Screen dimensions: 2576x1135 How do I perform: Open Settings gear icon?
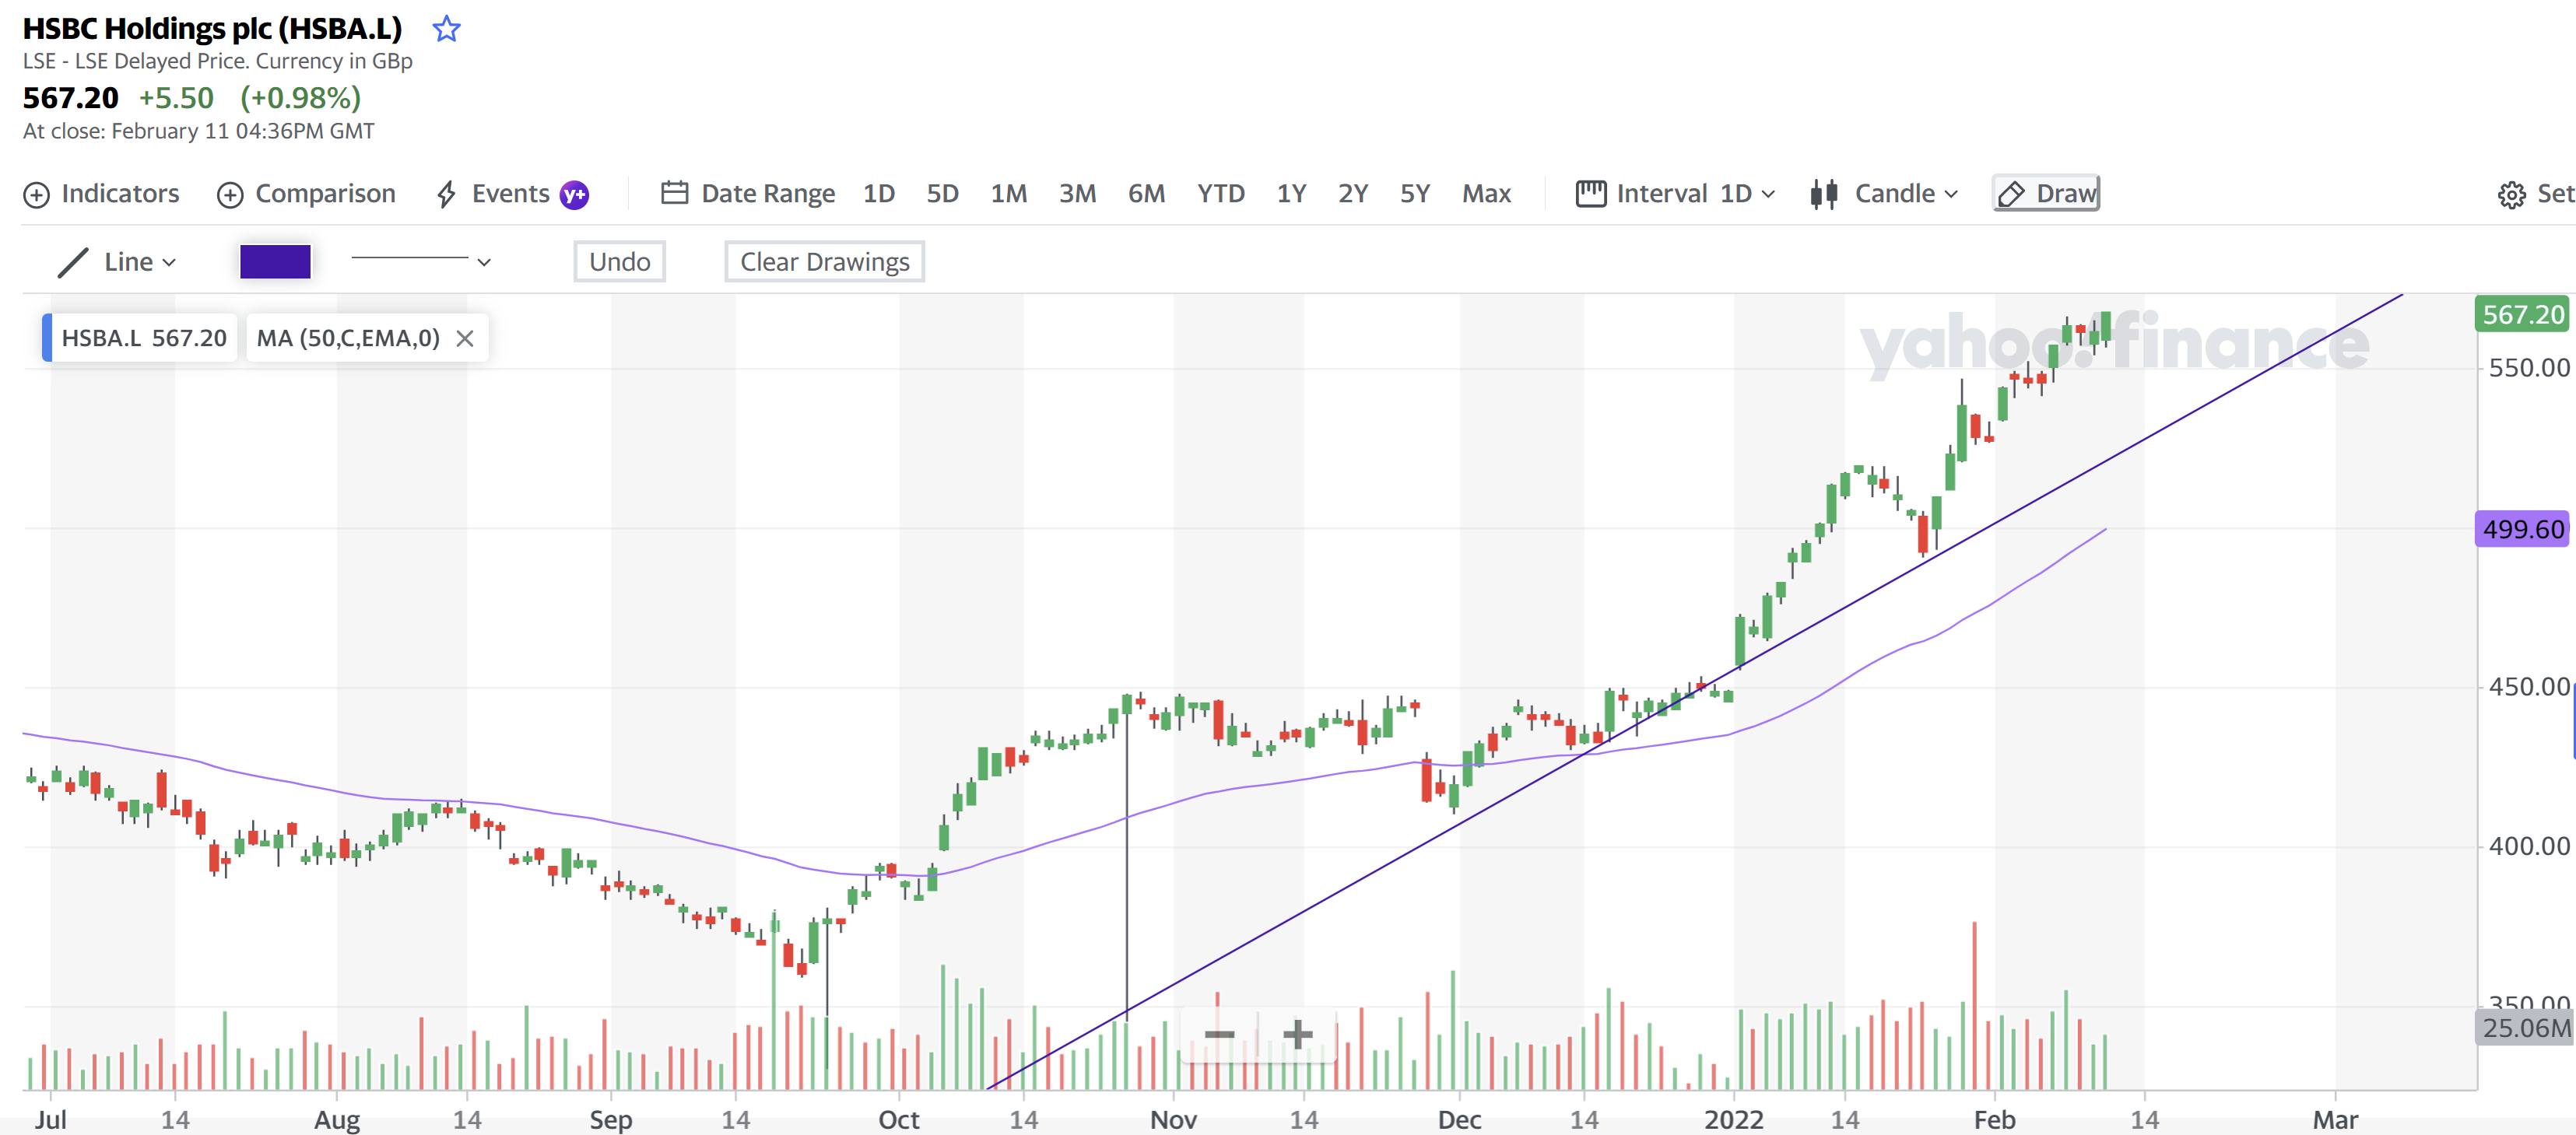point(2511,195)
